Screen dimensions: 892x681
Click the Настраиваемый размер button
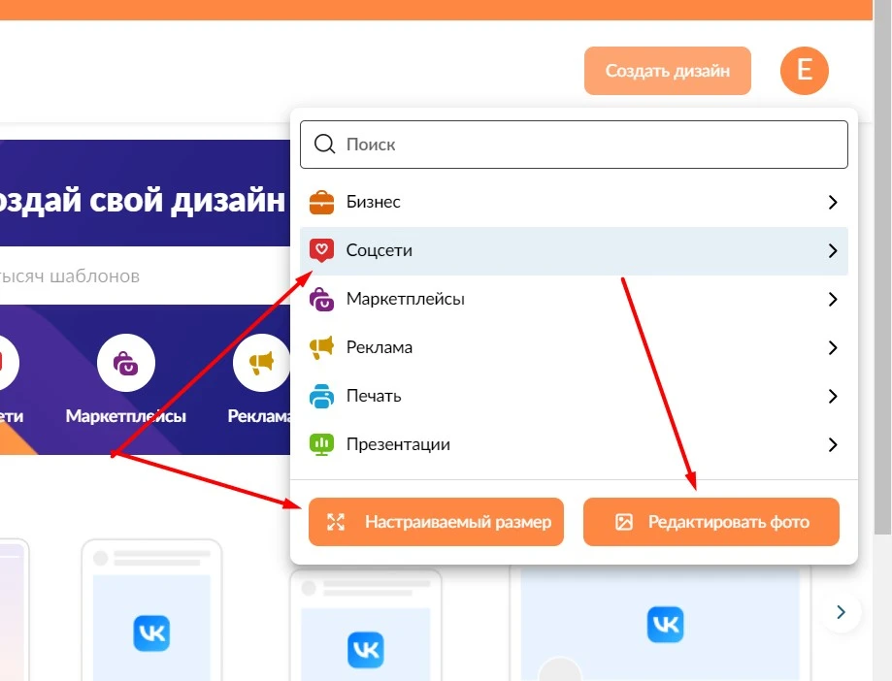click(436, 522)
